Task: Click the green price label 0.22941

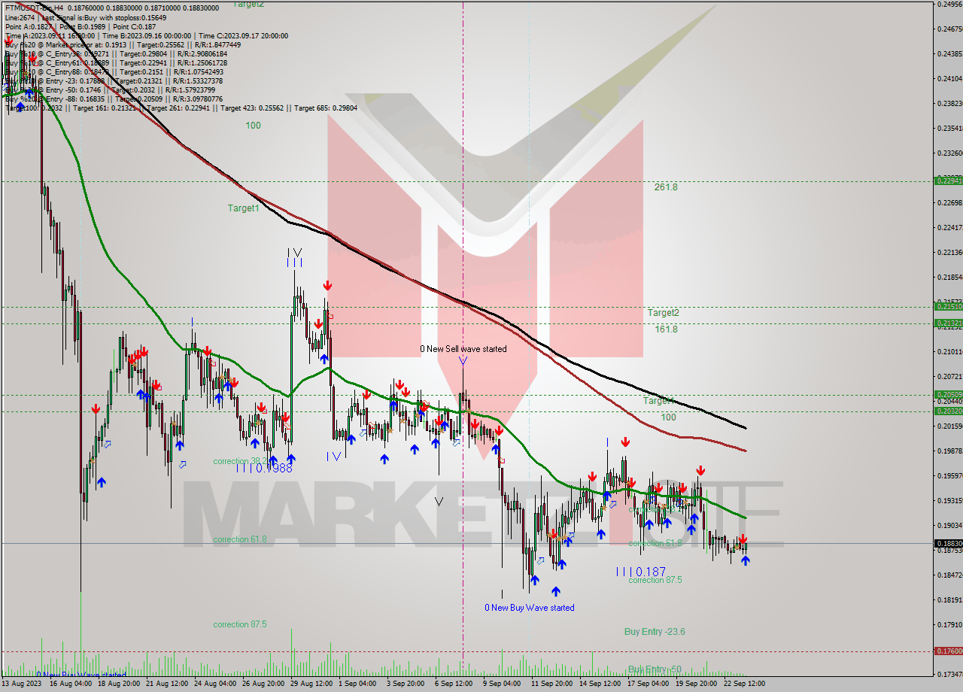Action: pos(947,181)
